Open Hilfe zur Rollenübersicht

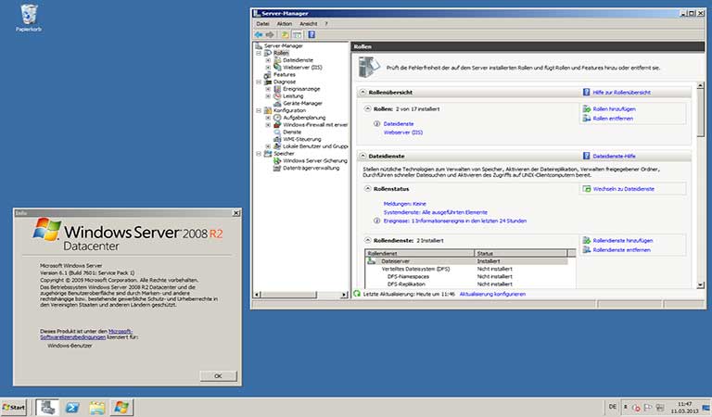click(621, 93)
